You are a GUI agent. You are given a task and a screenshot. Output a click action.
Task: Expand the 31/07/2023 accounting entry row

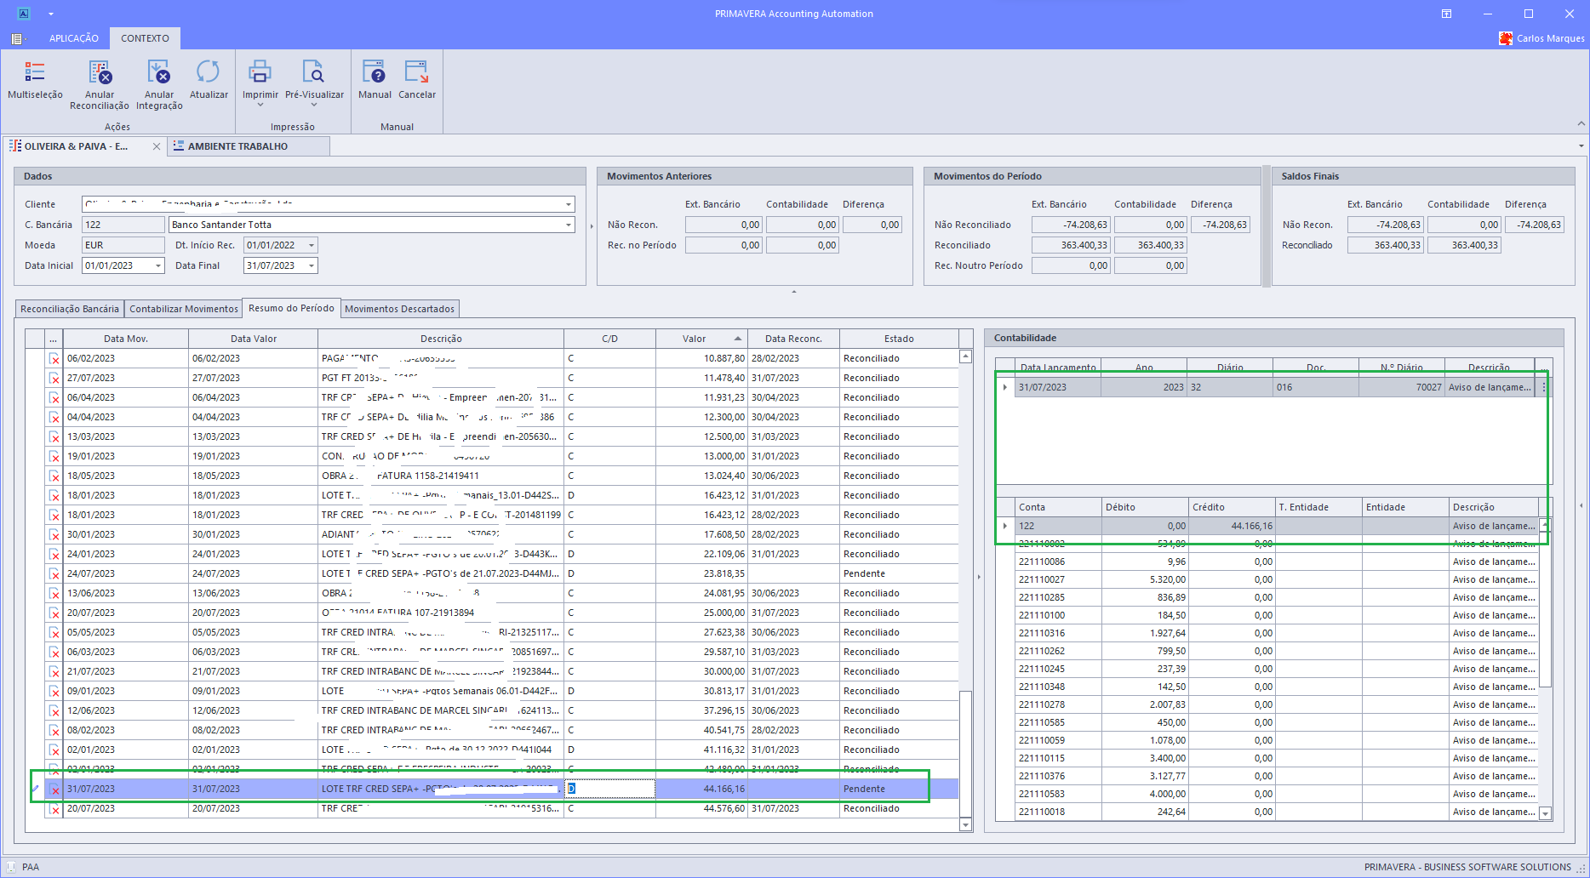1005,387
